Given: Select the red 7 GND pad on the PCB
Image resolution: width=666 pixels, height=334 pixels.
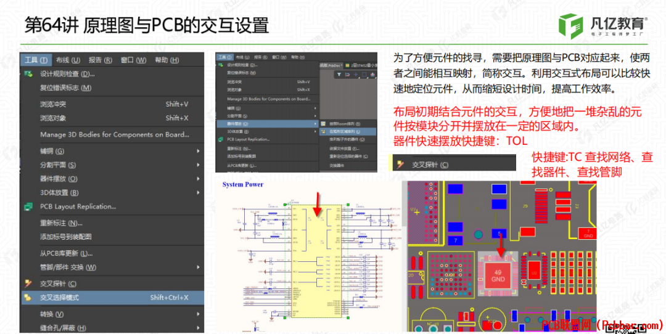Looking at the screenshot, I should coord(588,234).
